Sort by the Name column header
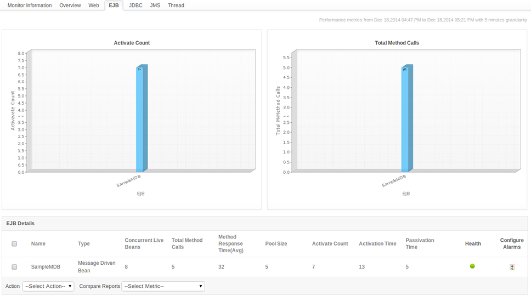The width and height of the screenshot is (531, 296). tap(38, 244)
